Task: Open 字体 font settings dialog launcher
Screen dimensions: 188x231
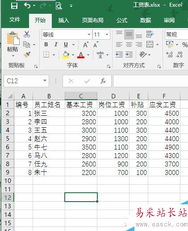Action: tap(109, 67)
